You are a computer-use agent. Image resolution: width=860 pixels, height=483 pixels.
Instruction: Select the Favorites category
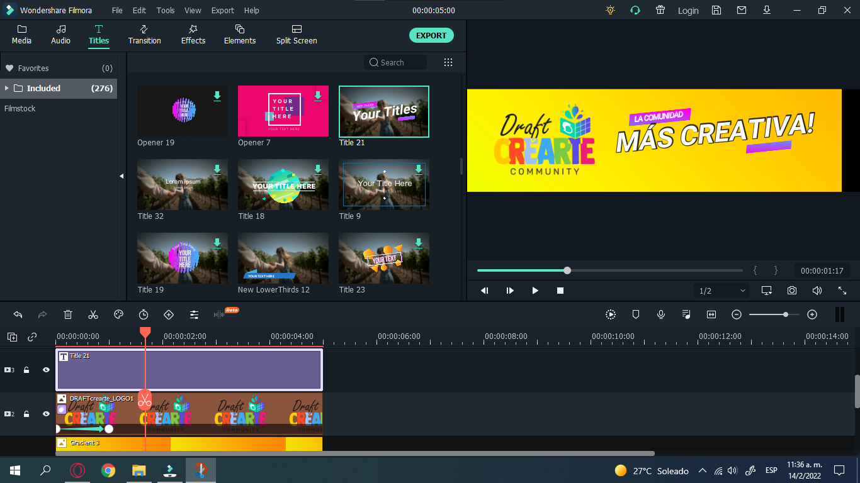coord(58,68)
